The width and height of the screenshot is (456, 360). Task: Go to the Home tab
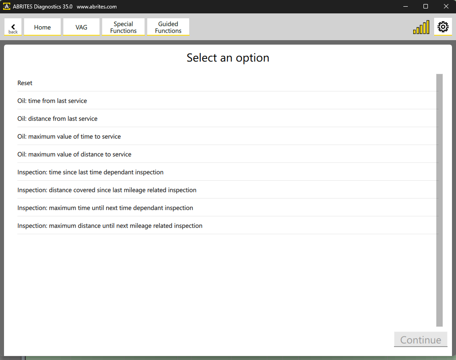coord(42,27)
